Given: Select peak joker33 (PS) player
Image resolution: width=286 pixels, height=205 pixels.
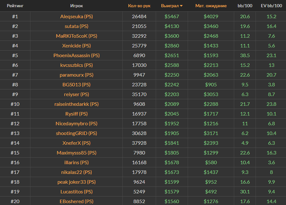Looking at the screenshot, I should [76, 182].
